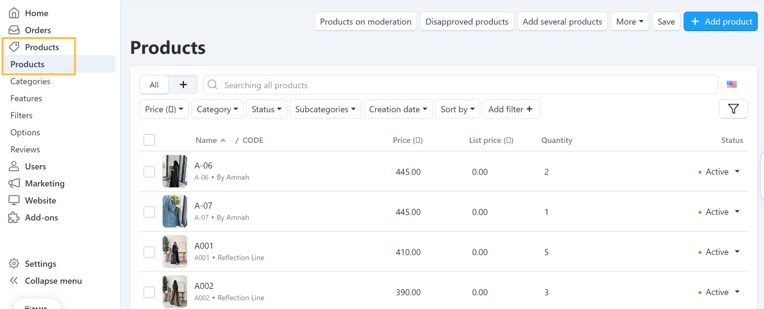Viewport: 764px width, 309px height.
Task: Click the Price column header
Action: pos(408,140)
